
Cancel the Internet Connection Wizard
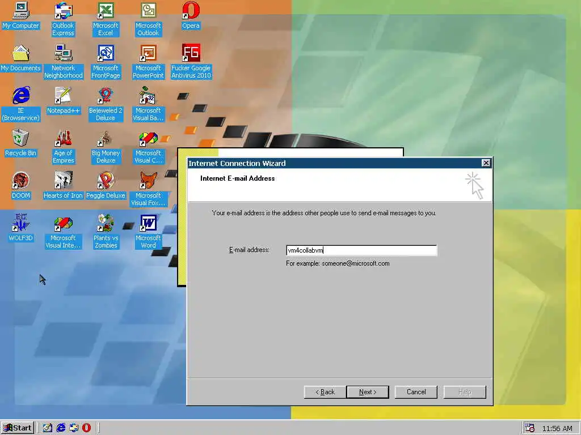[x=416, y=392]
